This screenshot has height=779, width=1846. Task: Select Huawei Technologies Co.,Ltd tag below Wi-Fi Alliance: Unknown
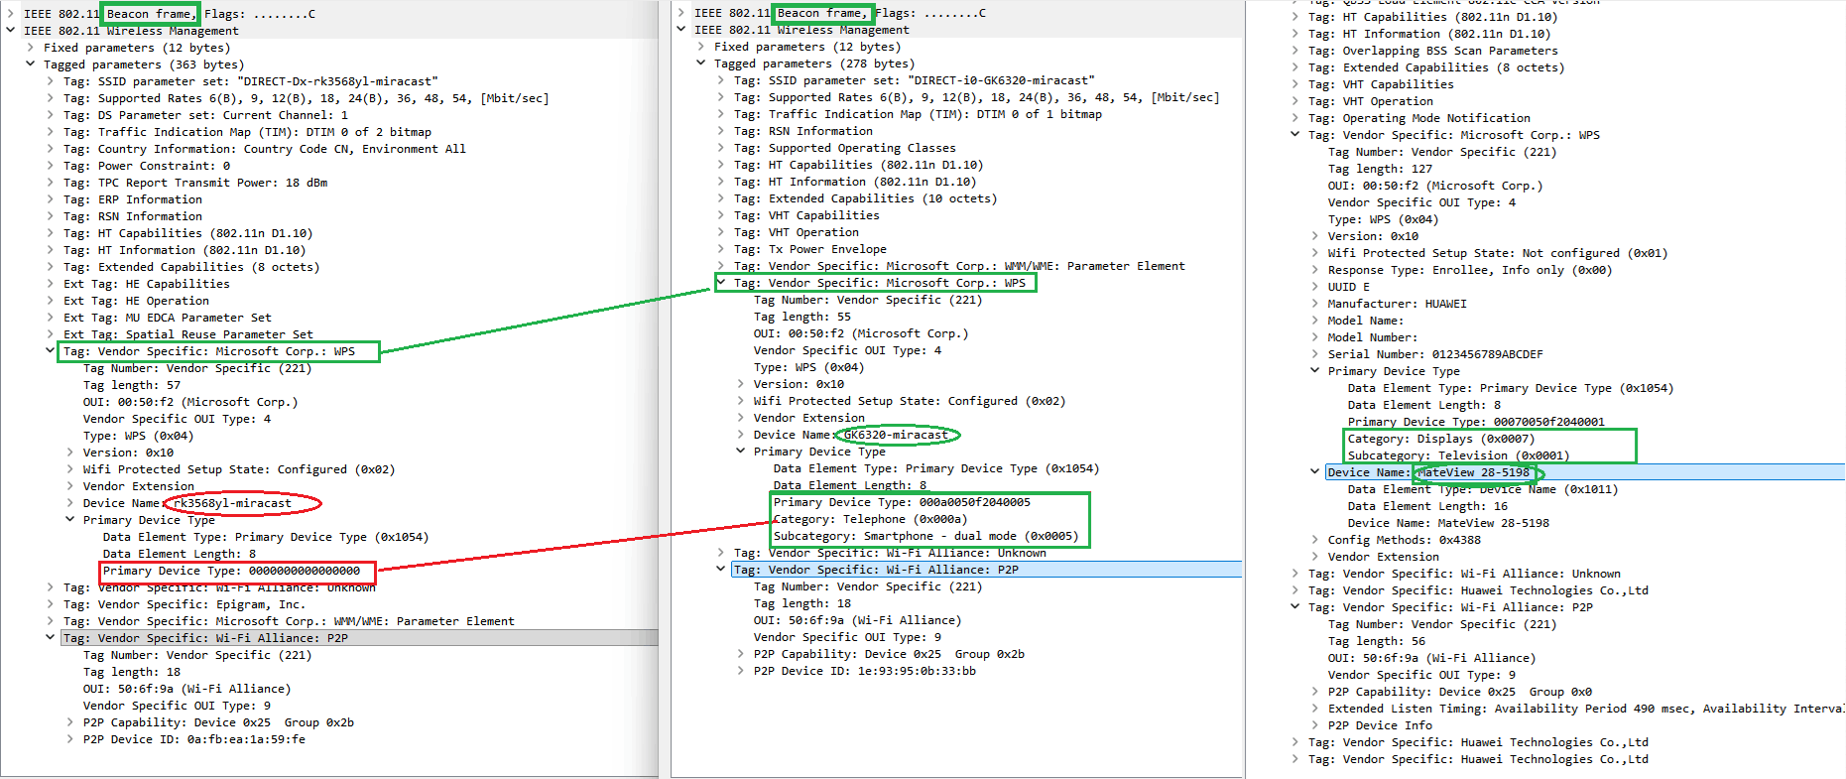click(1478, 590)
